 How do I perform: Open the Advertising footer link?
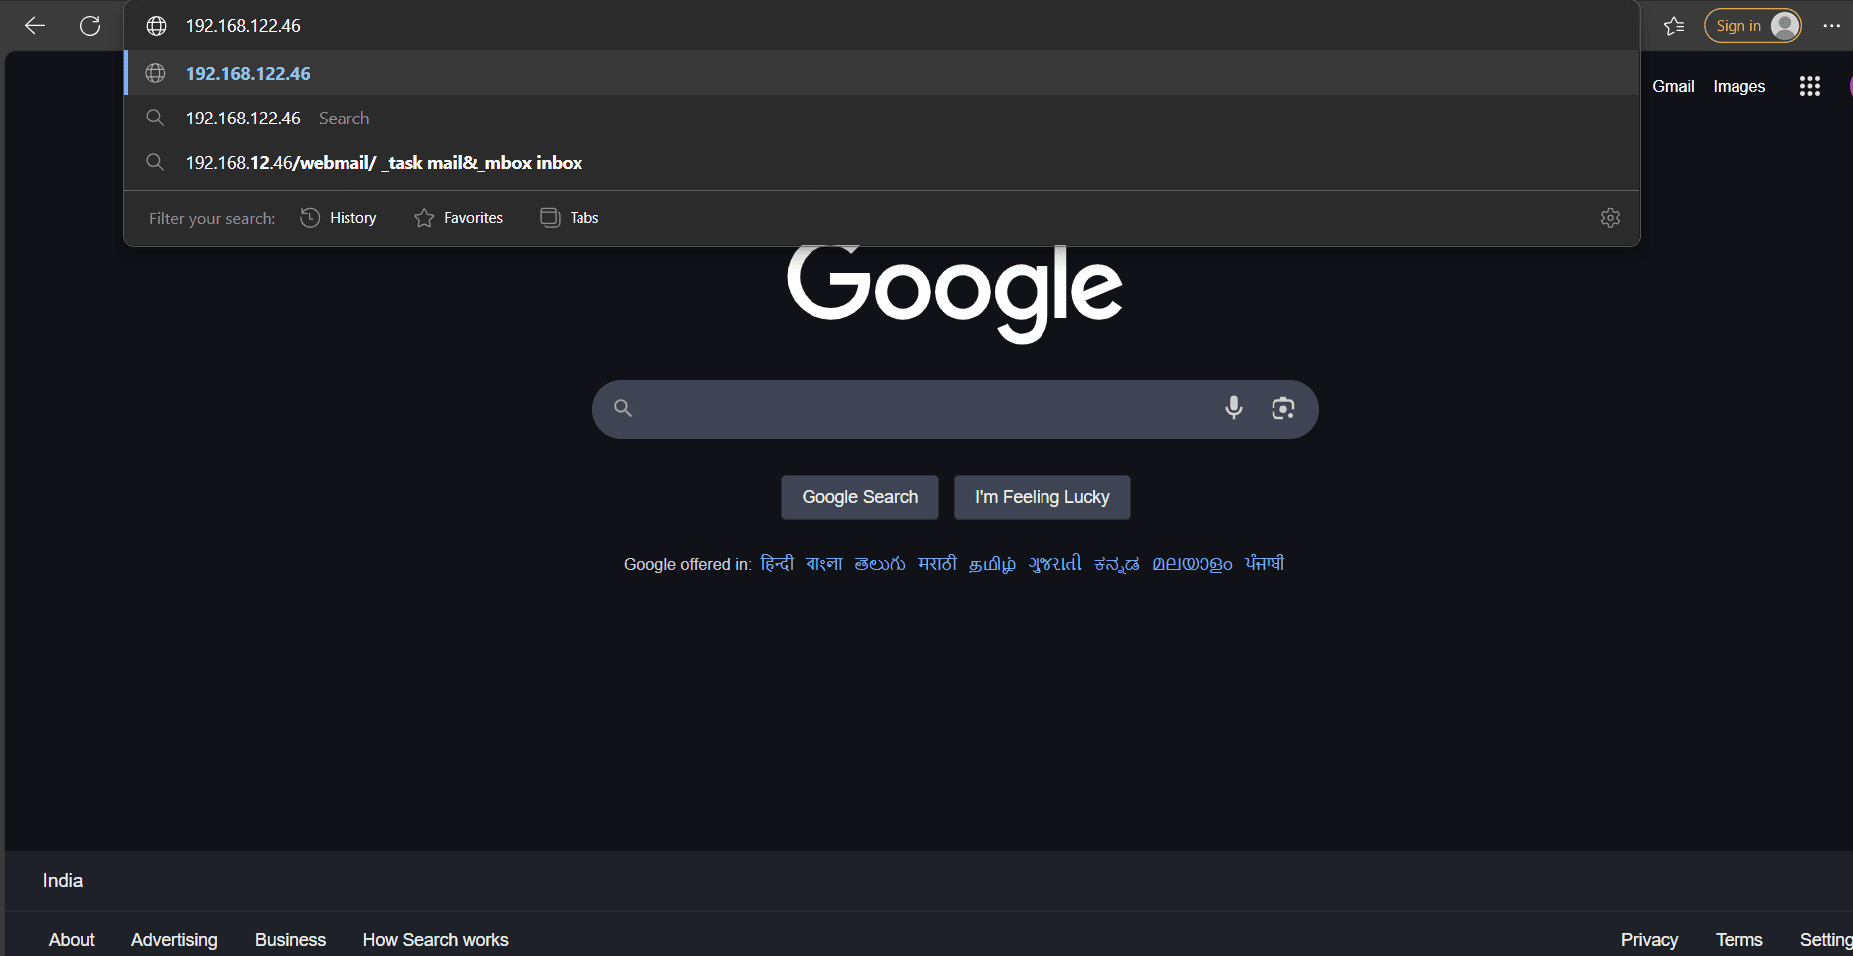pos(174,940)
